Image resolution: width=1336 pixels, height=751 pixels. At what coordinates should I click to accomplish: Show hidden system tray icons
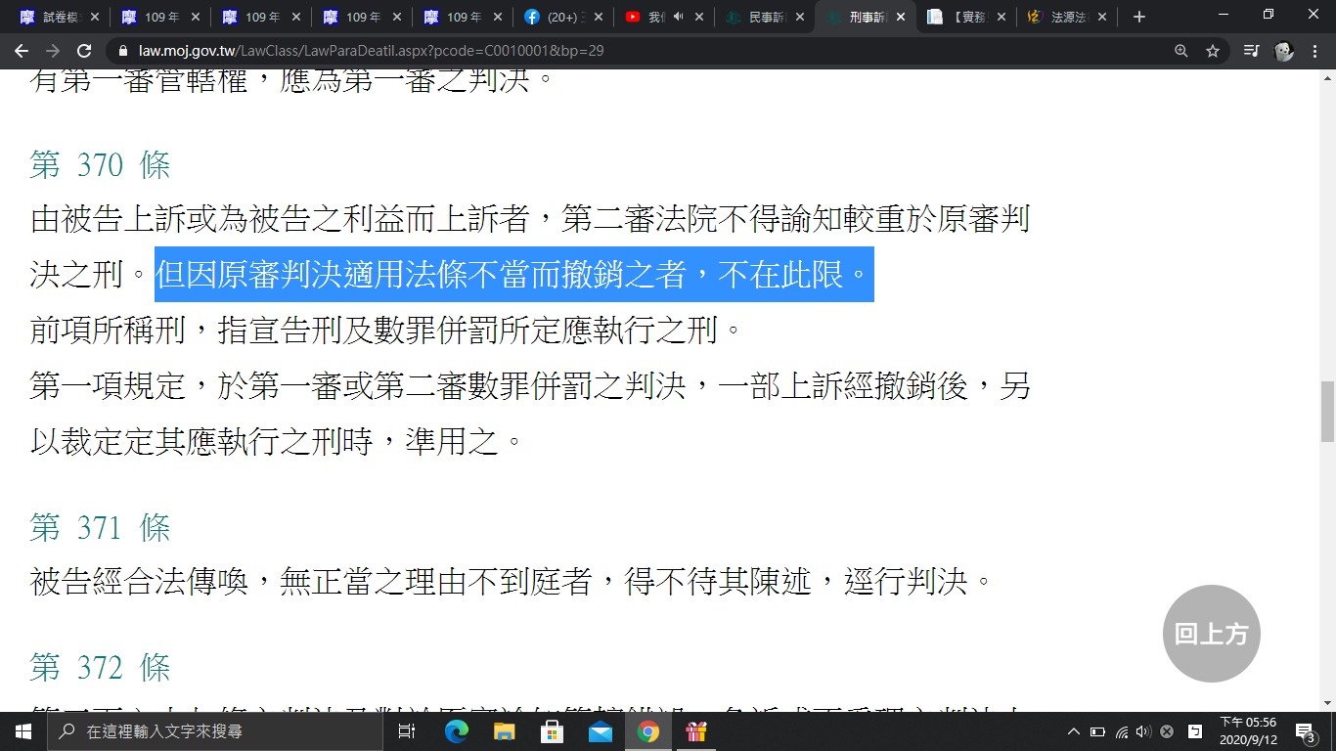point(1073,731)
